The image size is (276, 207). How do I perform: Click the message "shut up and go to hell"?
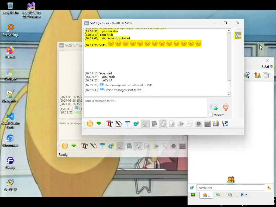[116, 38]
